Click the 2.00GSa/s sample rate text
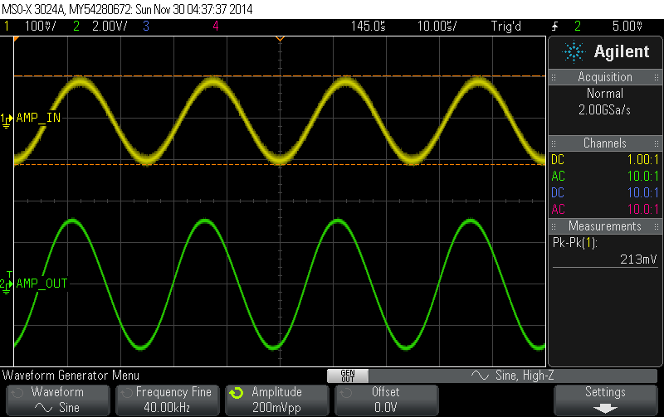The image size is (664, 417). [x=605, y=110]
